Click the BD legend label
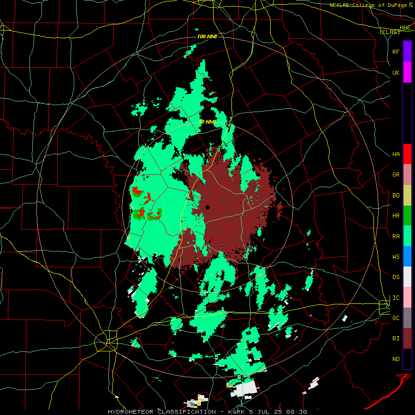The image size is (415, 415). click(396, 196)
